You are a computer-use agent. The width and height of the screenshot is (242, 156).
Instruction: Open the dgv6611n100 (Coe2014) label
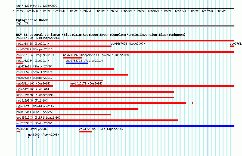[33, 83]
